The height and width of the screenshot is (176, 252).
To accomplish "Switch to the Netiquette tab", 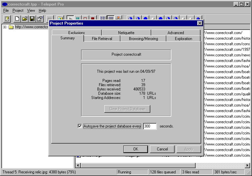I will [x=126, y=32].
